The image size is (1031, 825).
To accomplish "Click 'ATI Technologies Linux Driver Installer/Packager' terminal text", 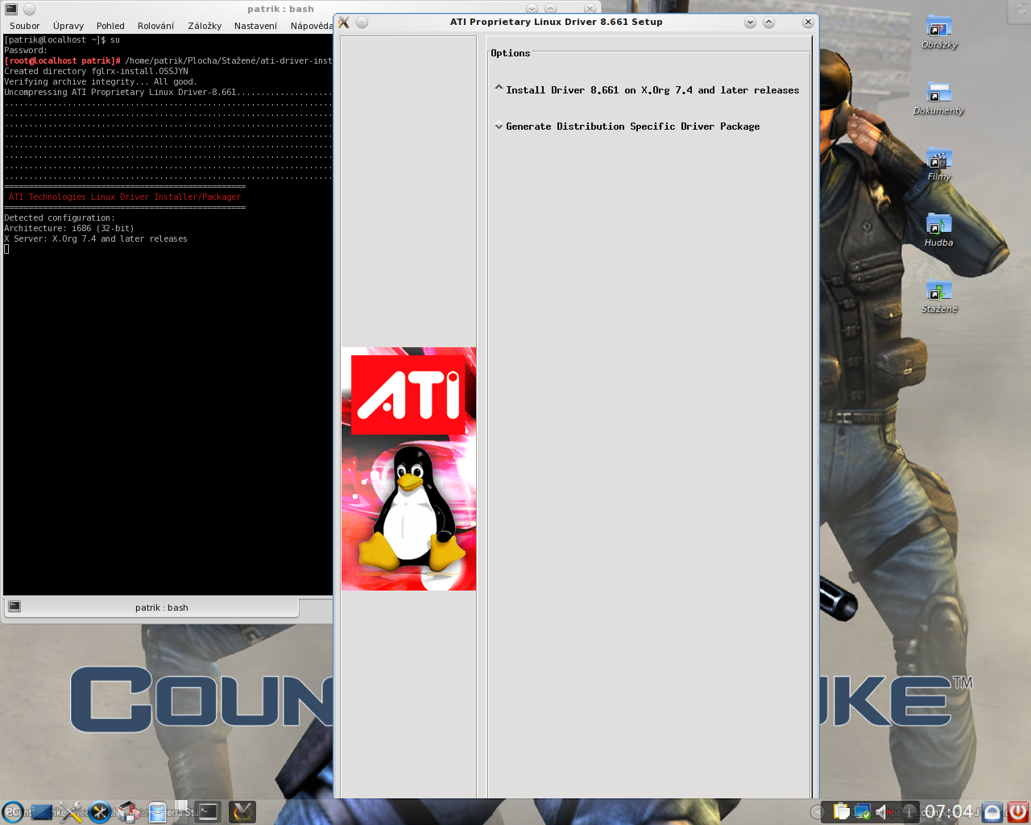I will coord(125,197).
